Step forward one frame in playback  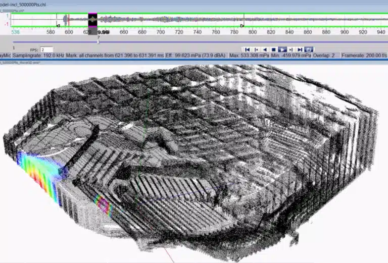click(x=292, y=49)
